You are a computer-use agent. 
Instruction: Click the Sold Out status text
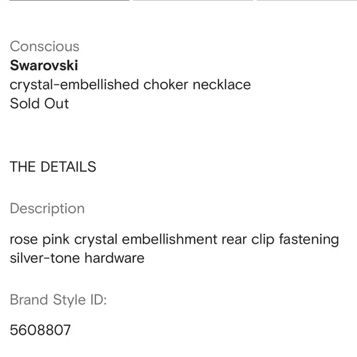(39, 103)
